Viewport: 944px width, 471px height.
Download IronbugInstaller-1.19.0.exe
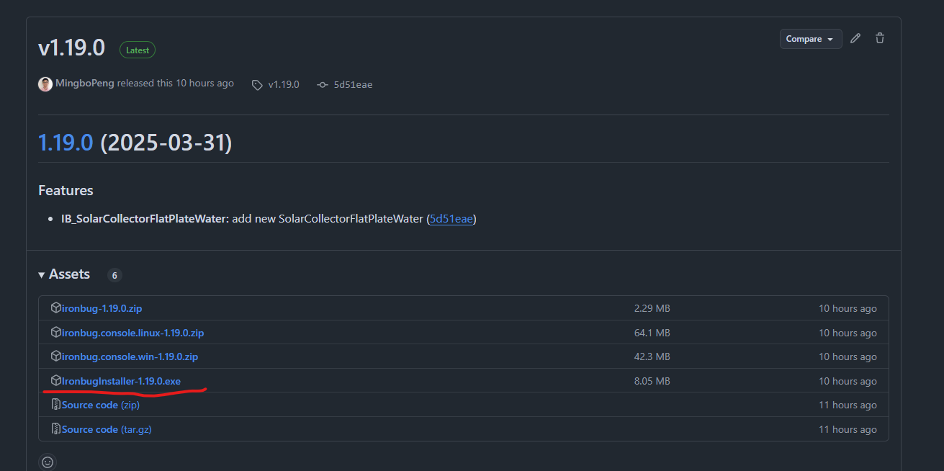click(x=121, y=381)
